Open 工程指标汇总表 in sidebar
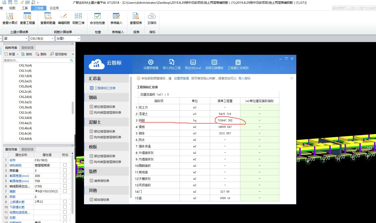376x223 pixels. (x=103, y=88)
